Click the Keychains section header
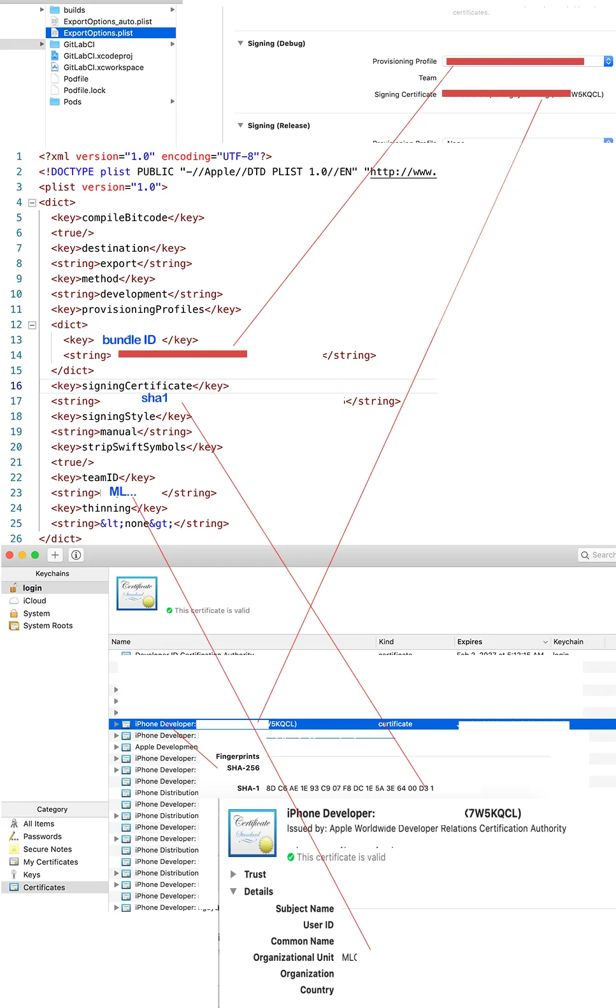Image resolution: width=616 pixels, height=1008 pixels. coord(52,573)
